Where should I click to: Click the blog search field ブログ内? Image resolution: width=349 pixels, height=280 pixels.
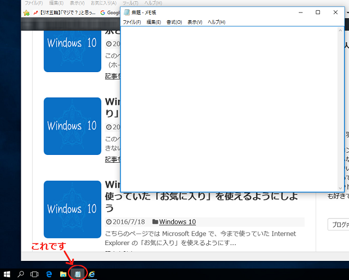click(x=338, y=225)
